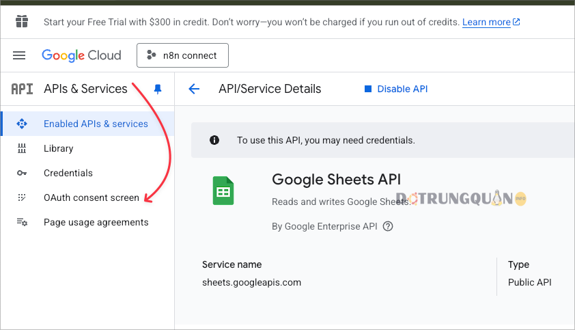Click the sheets.googleapis.com service name

pos(251,282)
